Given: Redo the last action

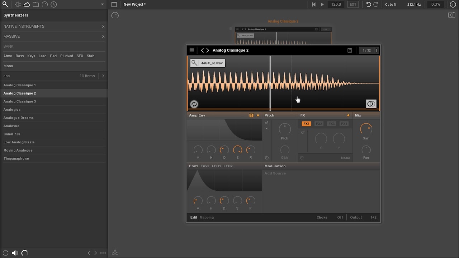Looking at the screenshot, I should (376, 4).
